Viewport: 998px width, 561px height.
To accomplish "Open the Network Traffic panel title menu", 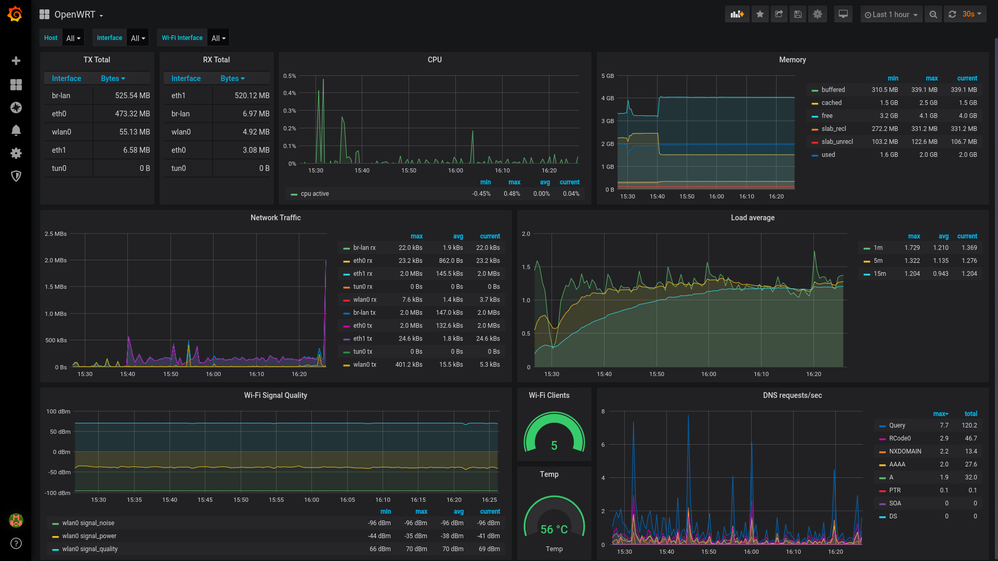I will point(275,218).
